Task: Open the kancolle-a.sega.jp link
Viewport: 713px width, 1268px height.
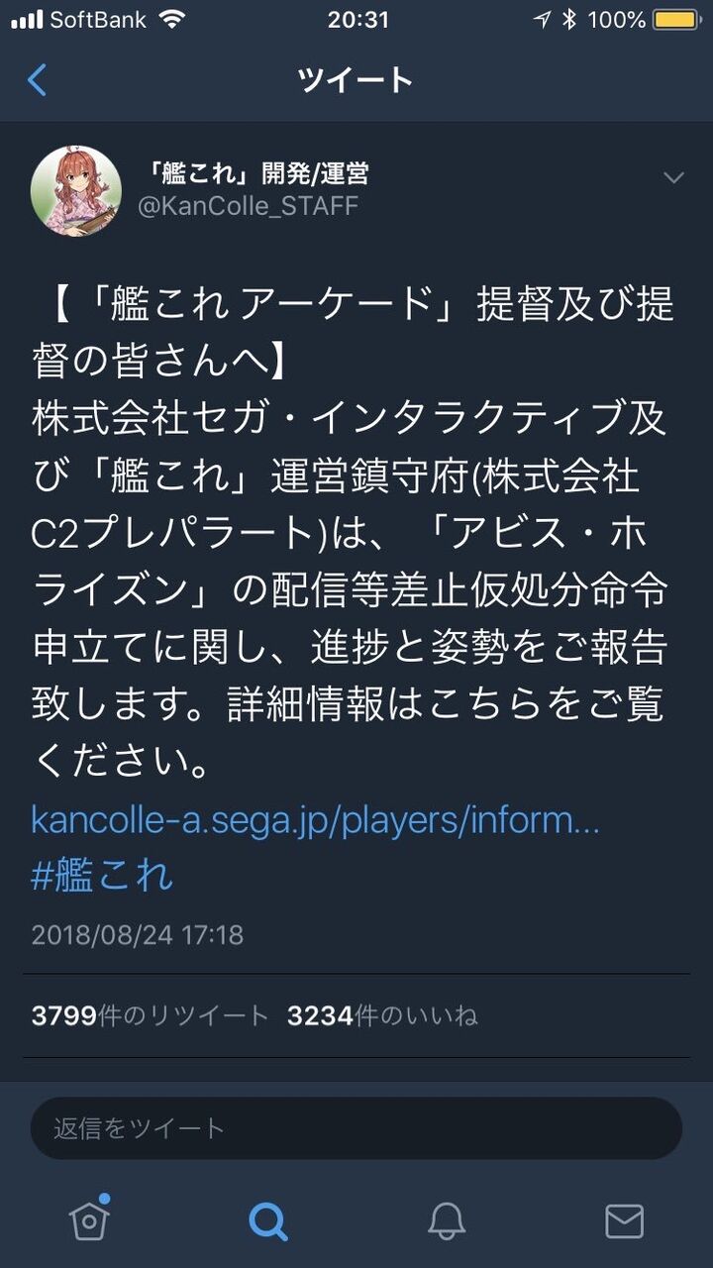Action: pyautogui.click(x=315, y=819)
